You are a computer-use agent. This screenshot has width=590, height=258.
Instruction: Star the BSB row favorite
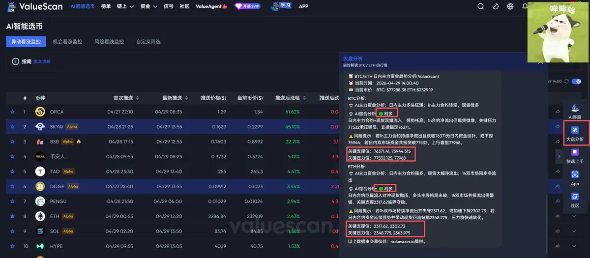click(12, 142)
